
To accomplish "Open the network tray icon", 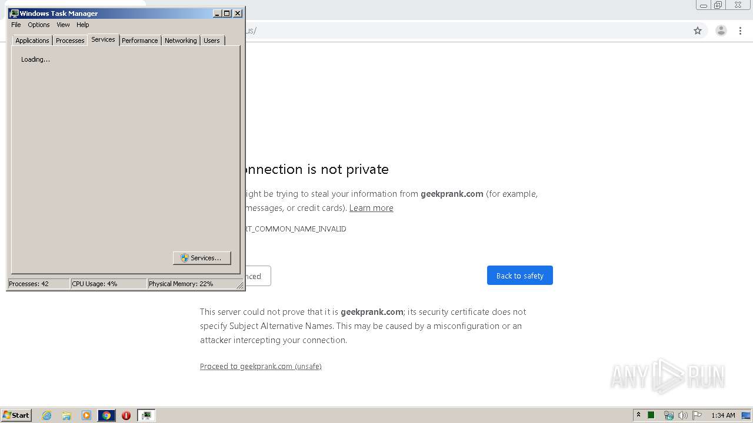I will click(668, 415).
